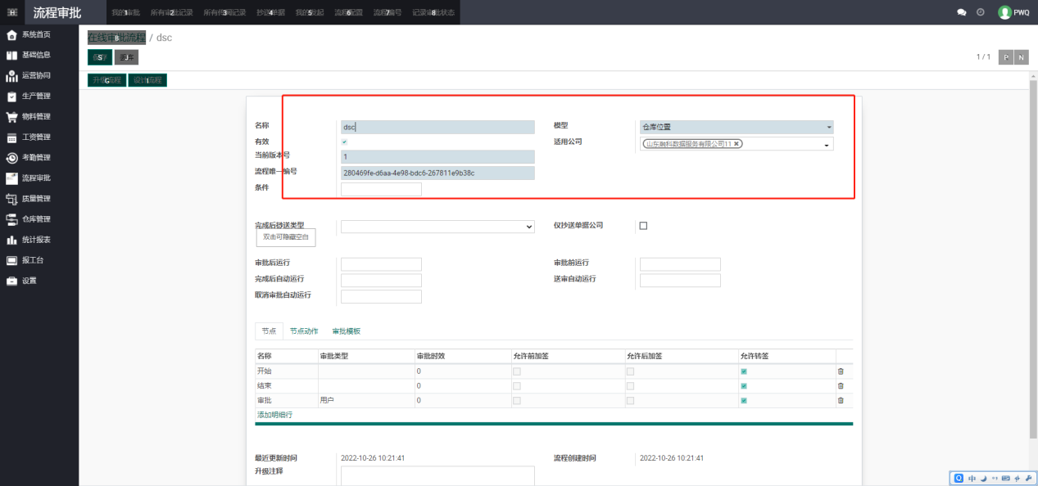Enable the 仅抄送单据公司 checkbox
Viewport: 1038px width, 486px height.
pos(643,226)
